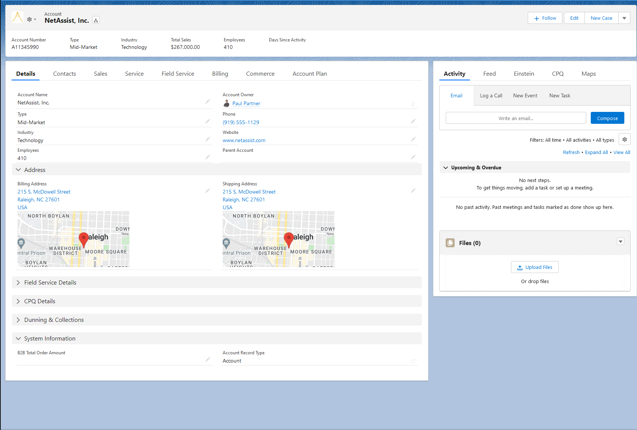Switch to the Feed tab
This screenshot has width=637, height=430.
[x=489, y=74]
